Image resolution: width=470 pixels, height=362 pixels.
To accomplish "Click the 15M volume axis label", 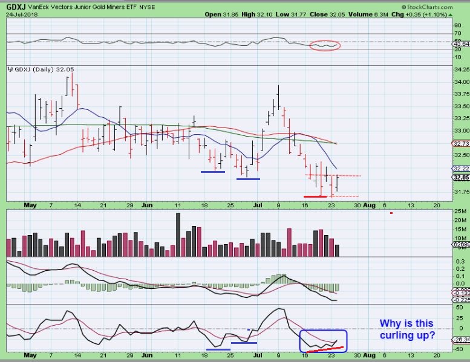I will coord(460,230).
